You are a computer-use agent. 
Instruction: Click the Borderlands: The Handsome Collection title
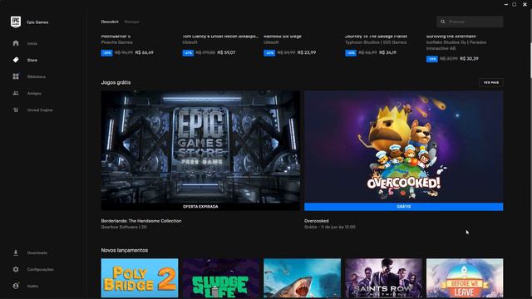pos(141,221)
